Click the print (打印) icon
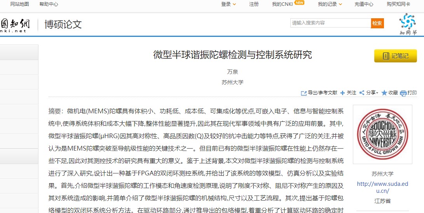 403,93
